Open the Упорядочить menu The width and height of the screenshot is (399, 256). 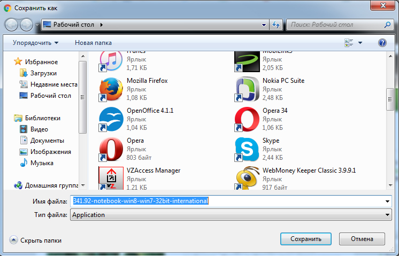pos(36,43)
